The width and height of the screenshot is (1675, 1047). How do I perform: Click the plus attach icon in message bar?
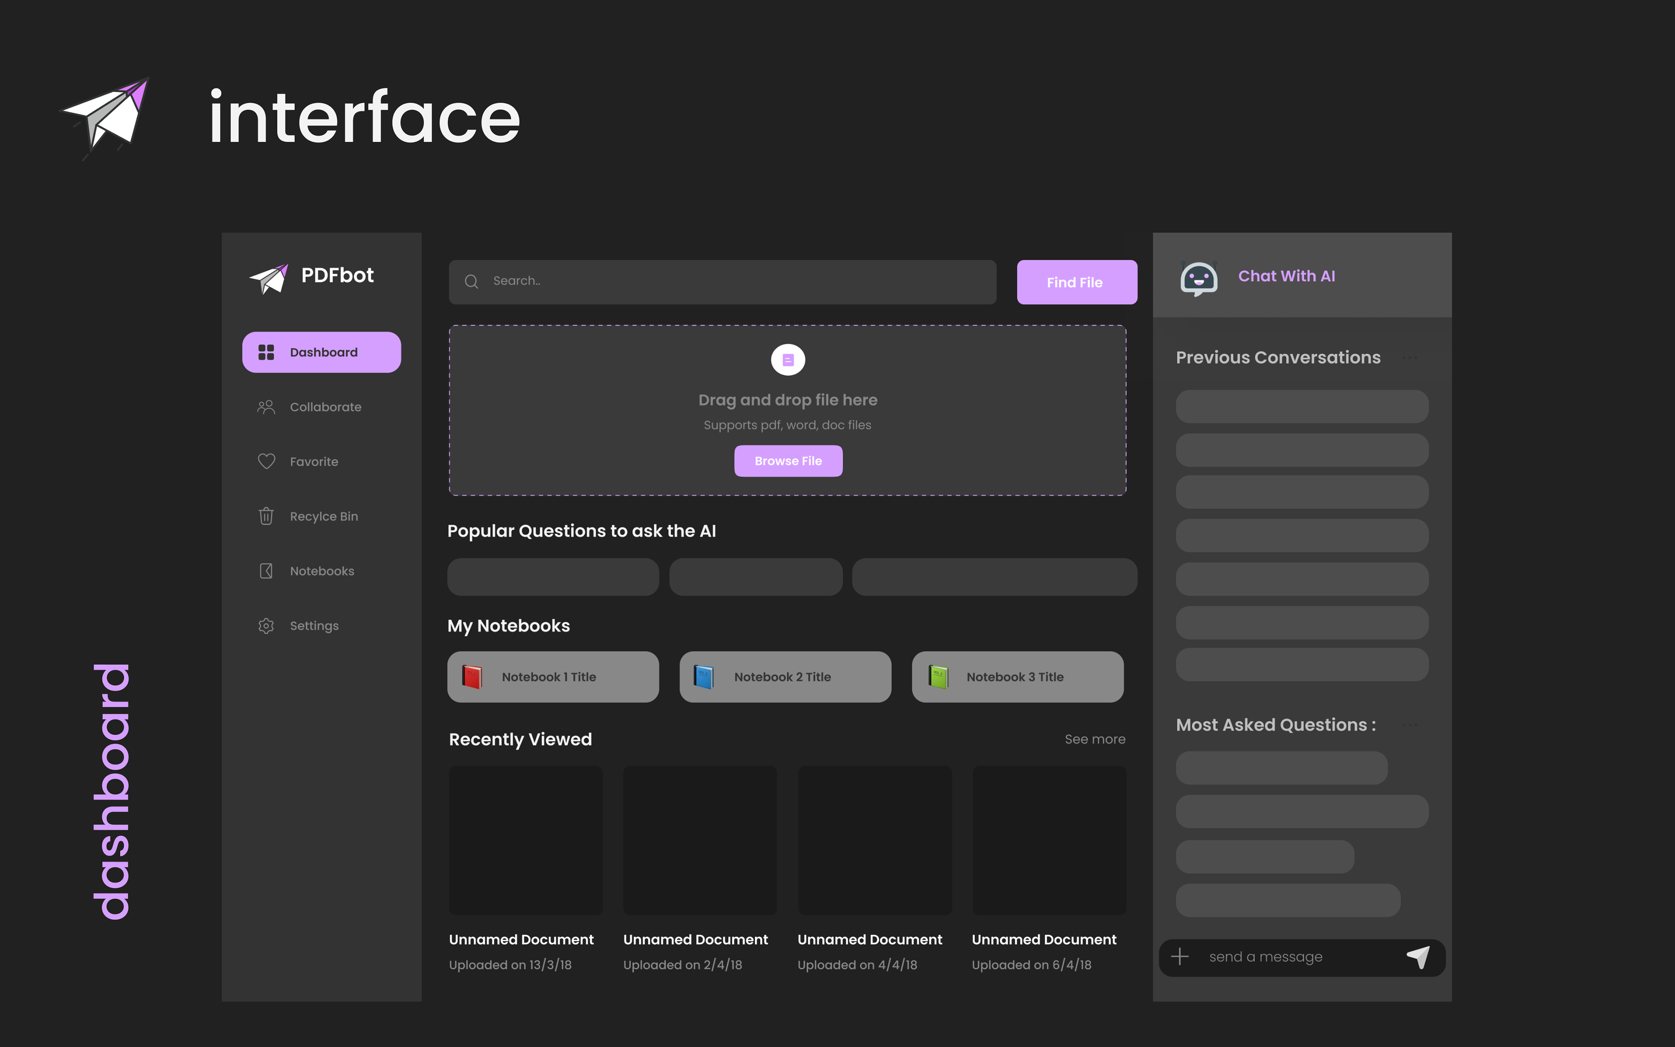click(x=1180, y=957)
